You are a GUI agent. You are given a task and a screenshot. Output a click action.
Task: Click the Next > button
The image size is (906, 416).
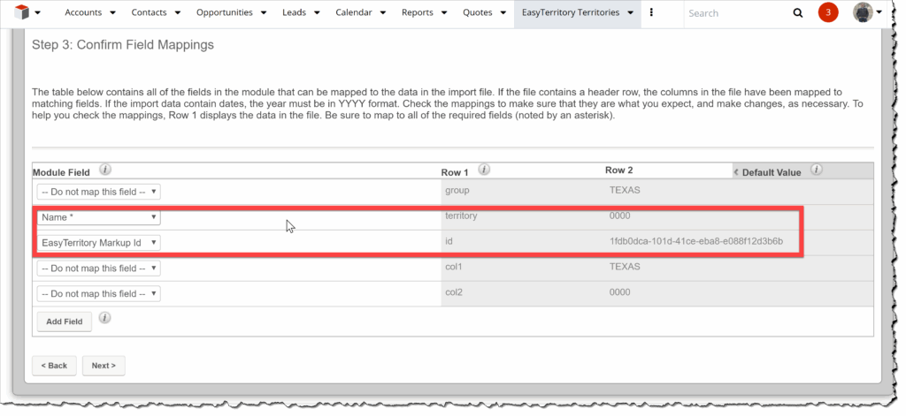click(104, 366)
